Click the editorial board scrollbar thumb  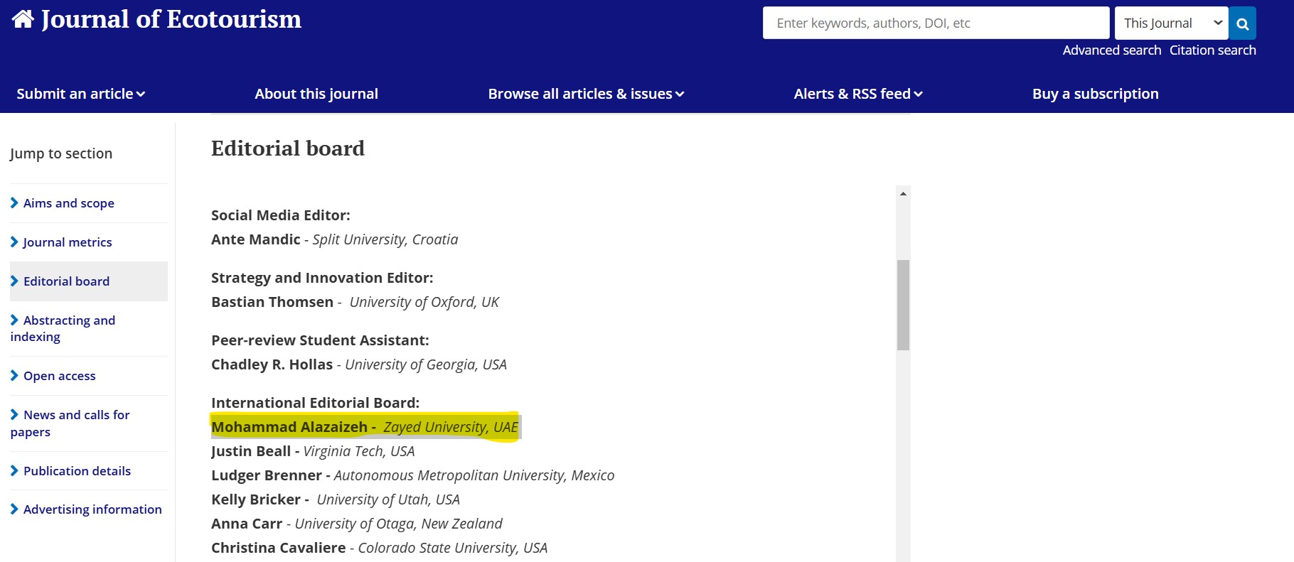coord(903,305)
